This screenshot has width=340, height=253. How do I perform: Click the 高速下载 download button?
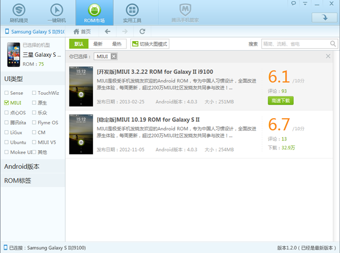click(x=281, y=100)
